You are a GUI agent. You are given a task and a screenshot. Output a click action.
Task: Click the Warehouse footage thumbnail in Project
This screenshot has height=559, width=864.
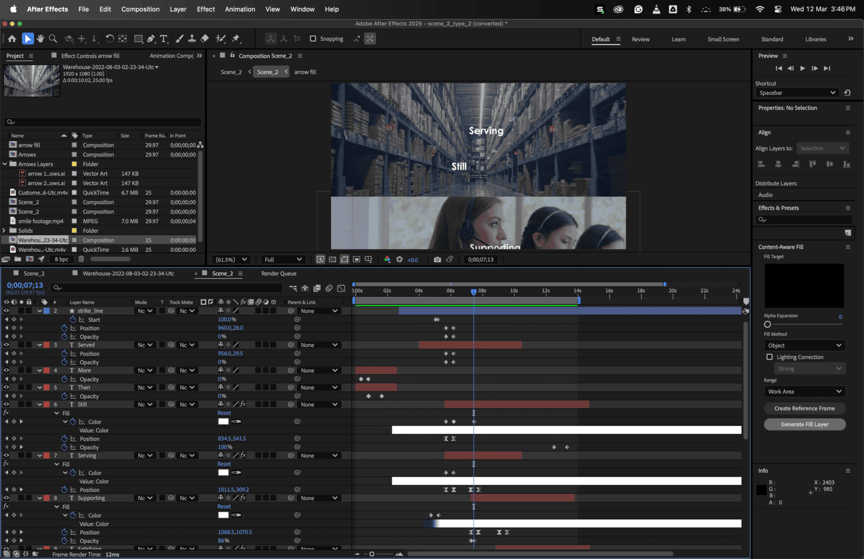coord(32,80)
